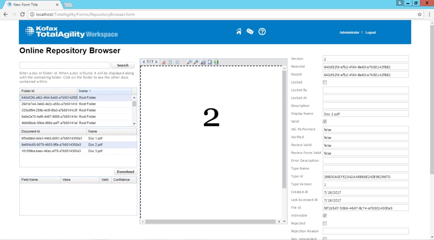The width and height of the screenshot is (434, 240).
Task: Click the zoom out magnifier icon
Action: point(189,62)
